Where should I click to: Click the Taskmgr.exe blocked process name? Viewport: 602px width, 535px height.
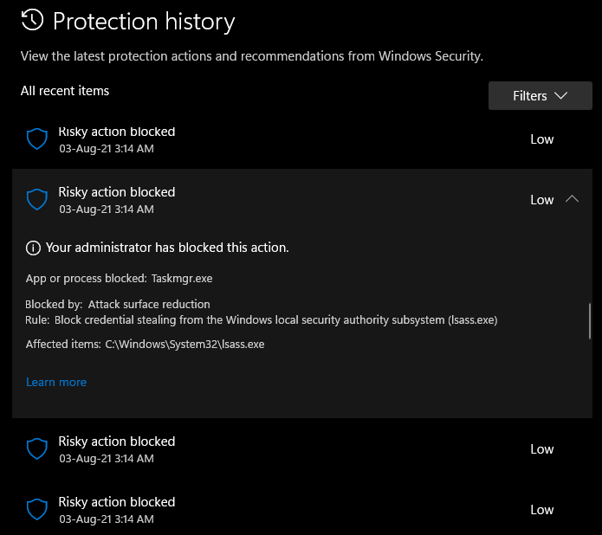pyautogui.click(x=180, y=279)
